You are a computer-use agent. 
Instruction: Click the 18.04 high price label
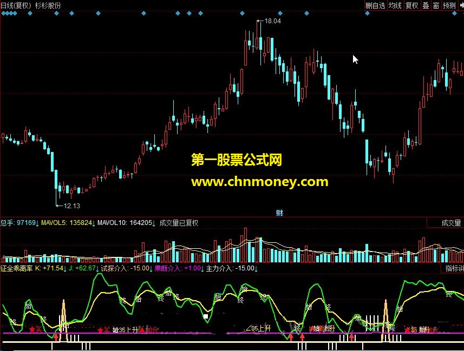click(272, 21)
